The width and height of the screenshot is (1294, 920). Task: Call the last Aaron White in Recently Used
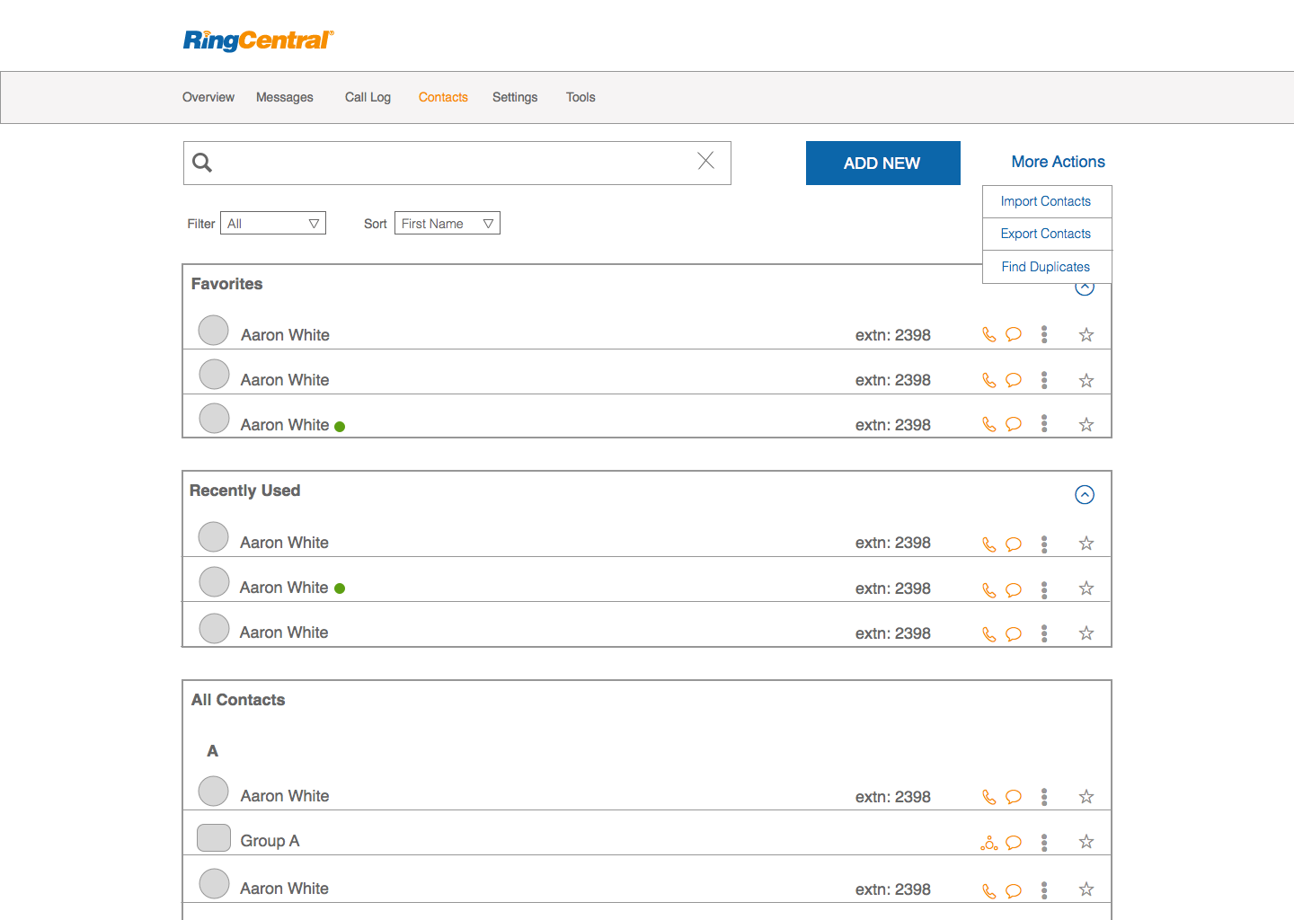click(x=989, y=634)
